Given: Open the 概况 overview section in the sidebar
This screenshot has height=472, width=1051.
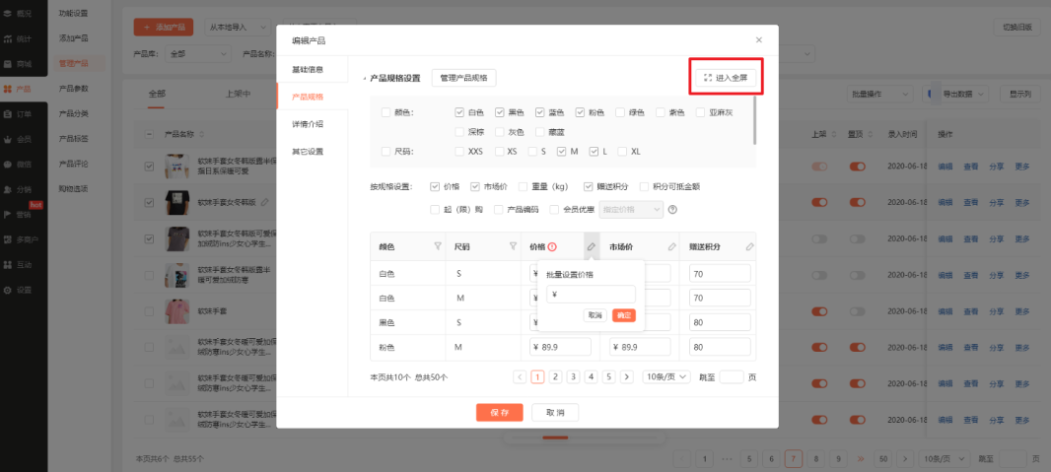Looking at the screenshot, I should click(18, 13).
